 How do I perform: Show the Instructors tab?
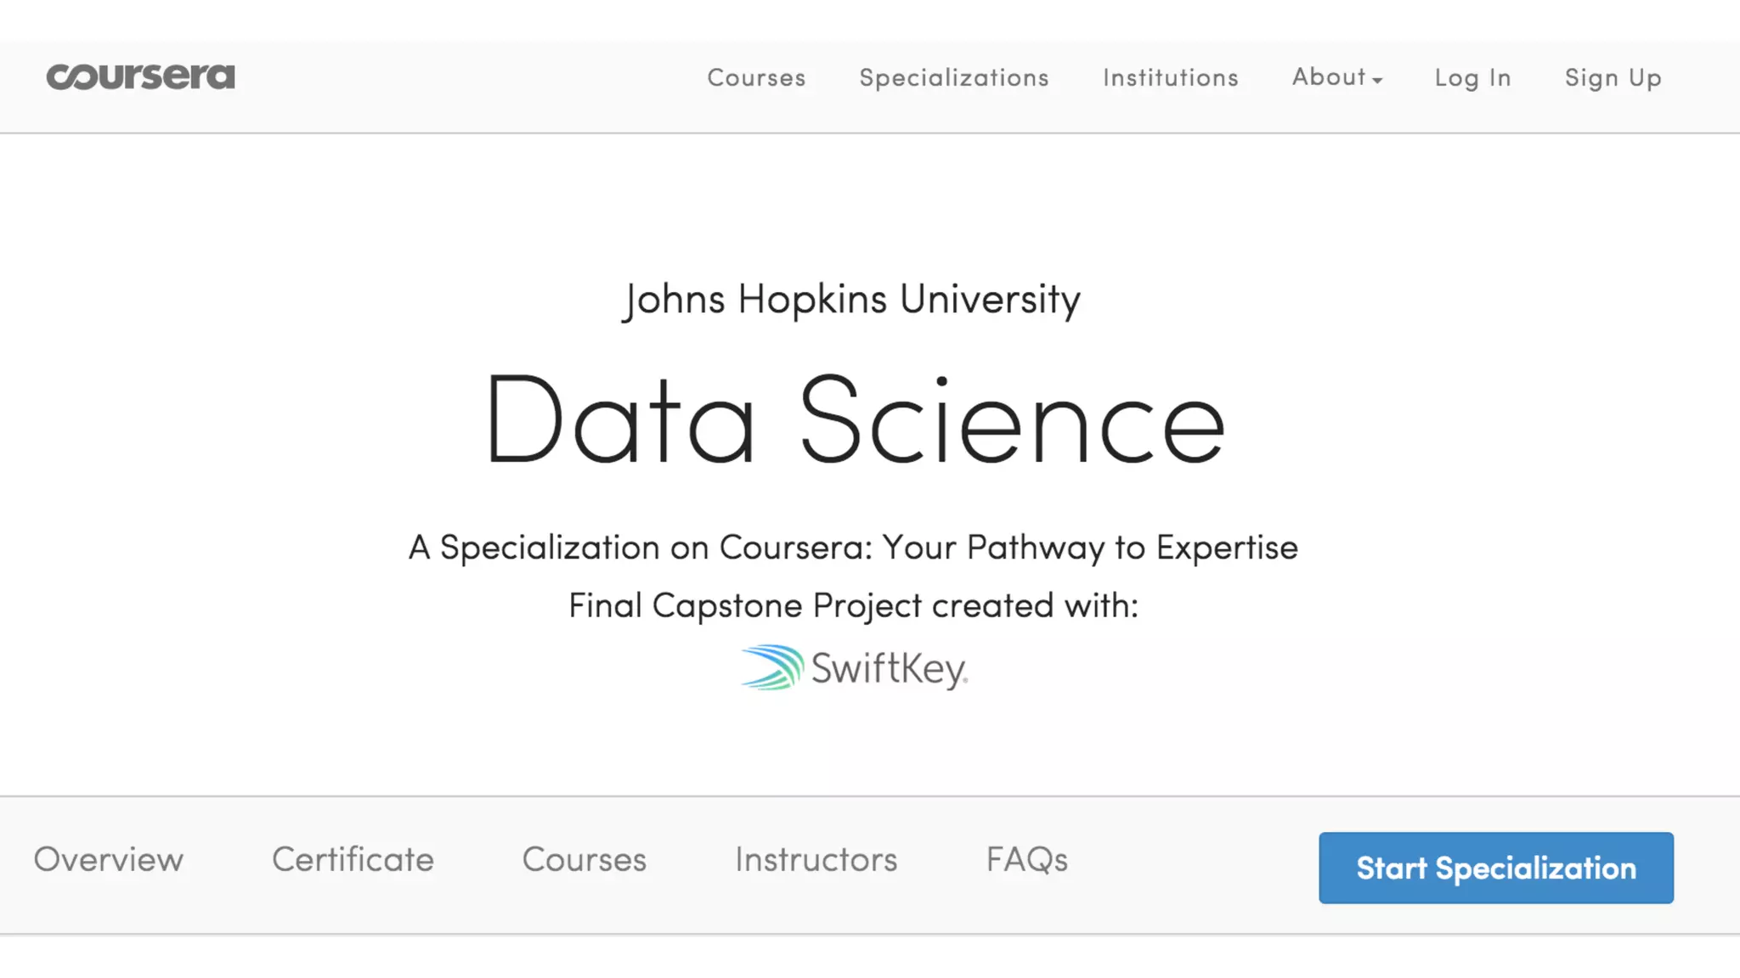point(816,860)
